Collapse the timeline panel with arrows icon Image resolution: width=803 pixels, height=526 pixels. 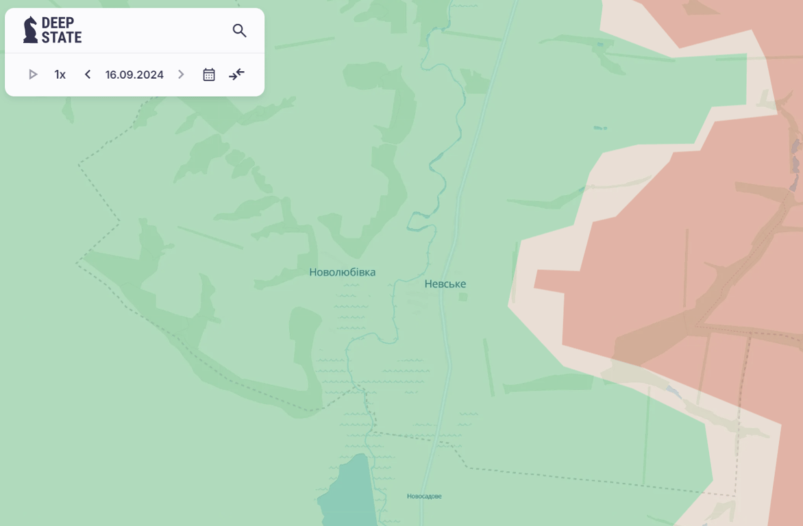click(236, 75)
